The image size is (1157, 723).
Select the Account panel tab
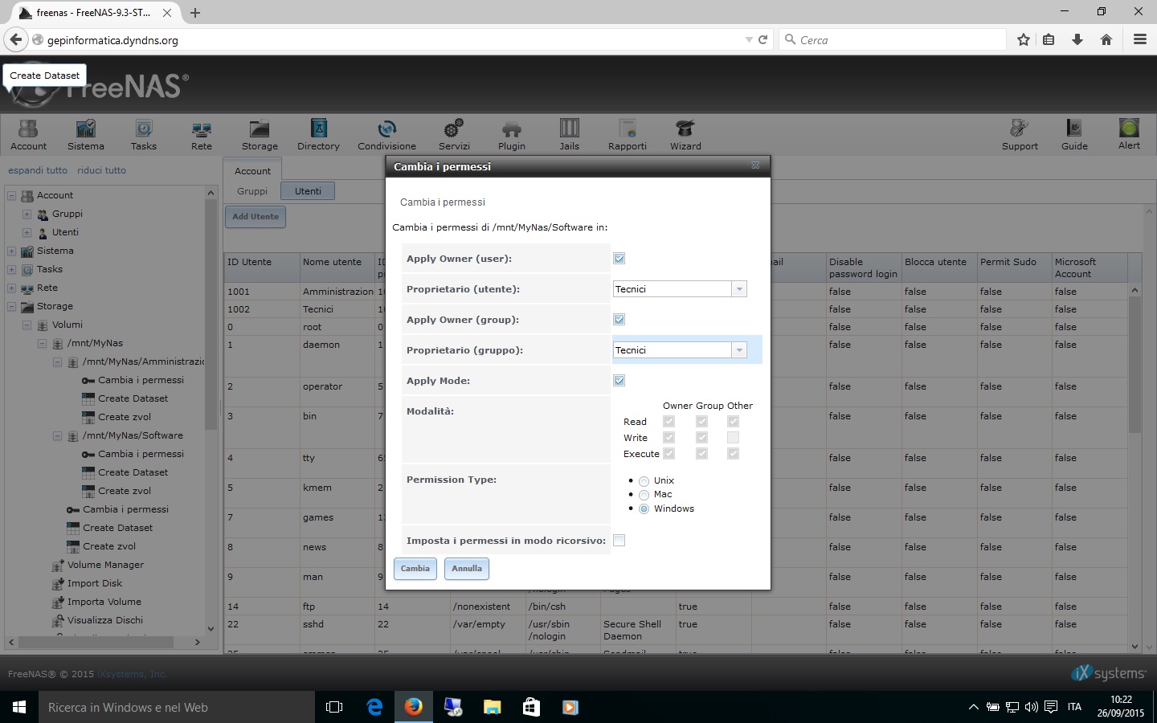(252, 170)
